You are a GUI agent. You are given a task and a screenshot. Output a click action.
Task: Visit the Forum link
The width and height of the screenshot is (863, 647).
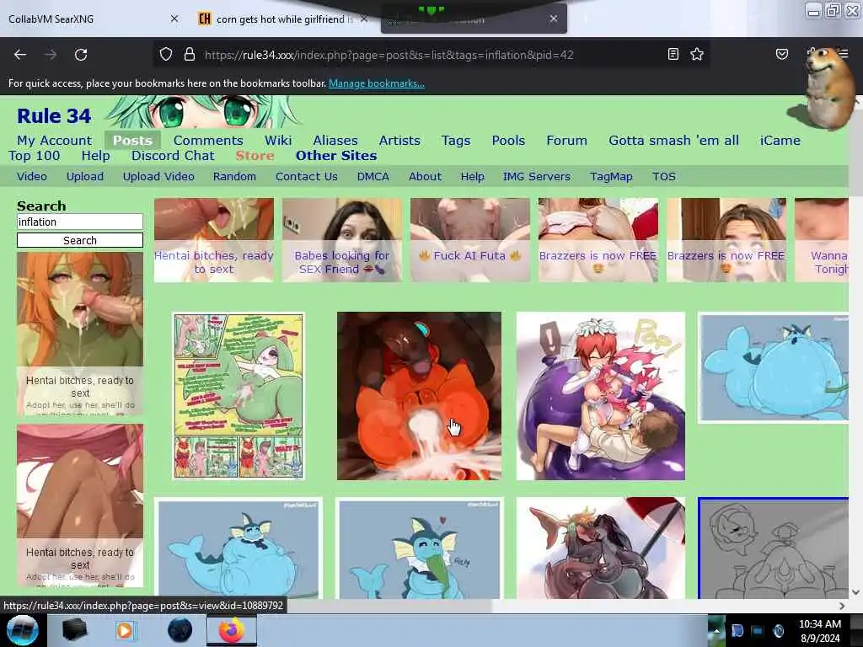click(x=566, y=141)
